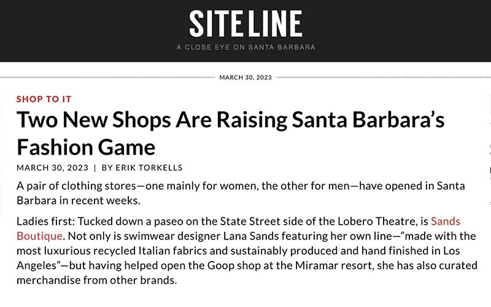Open the SHOP TO IT category

coord(44,99)
